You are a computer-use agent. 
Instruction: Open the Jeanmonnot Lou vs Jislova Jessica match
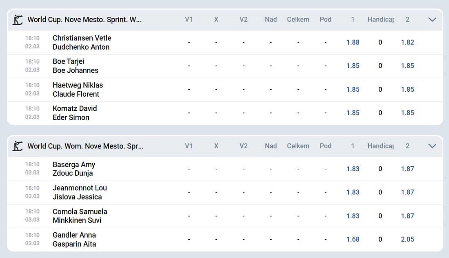tap(80, 192)
